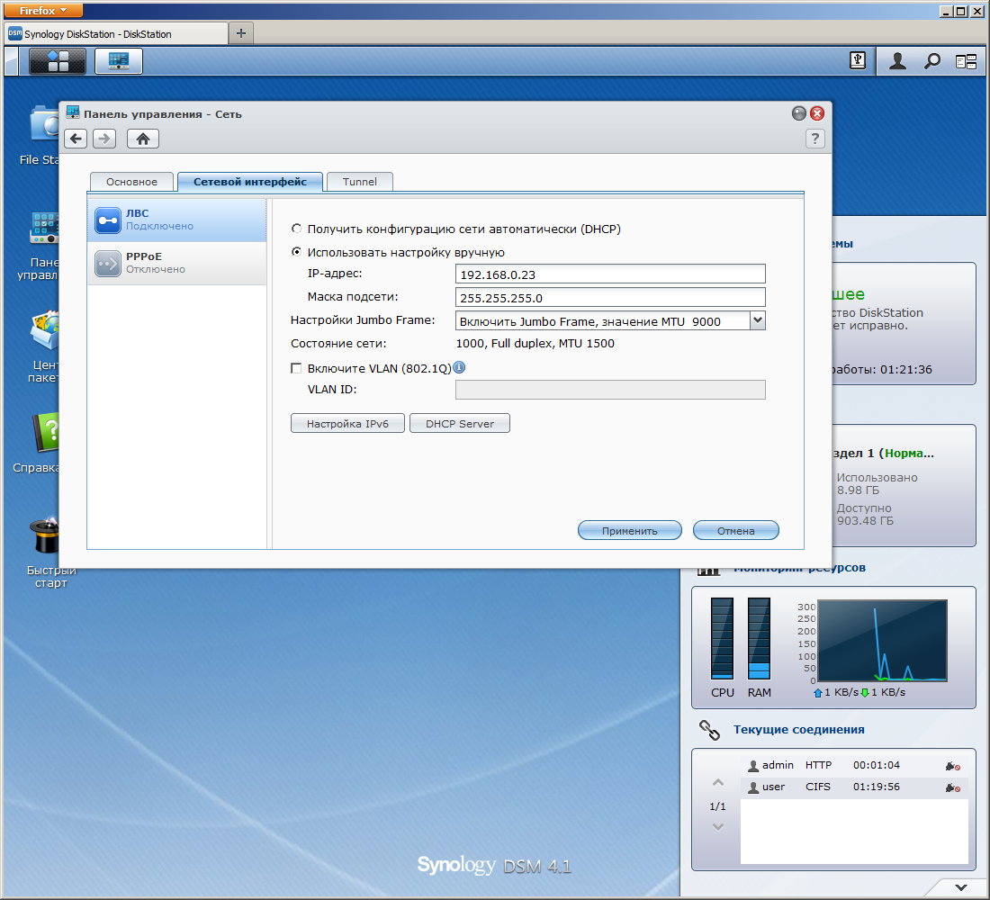Select the user CIFS connection row
990x900 pixels.
click(854, 787)
